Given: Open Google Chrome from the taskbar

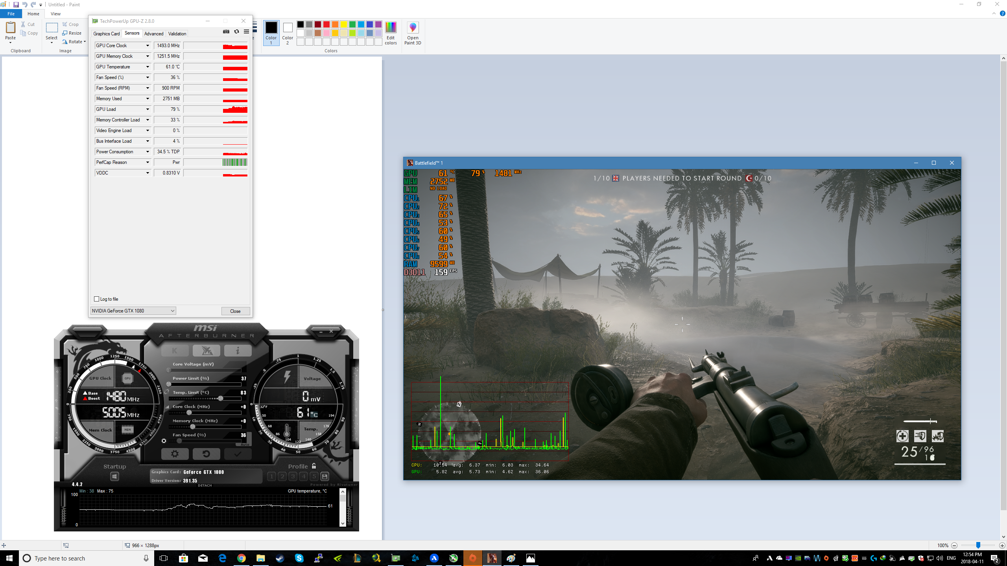Looking at the screenshot, I should click(242, 558).
